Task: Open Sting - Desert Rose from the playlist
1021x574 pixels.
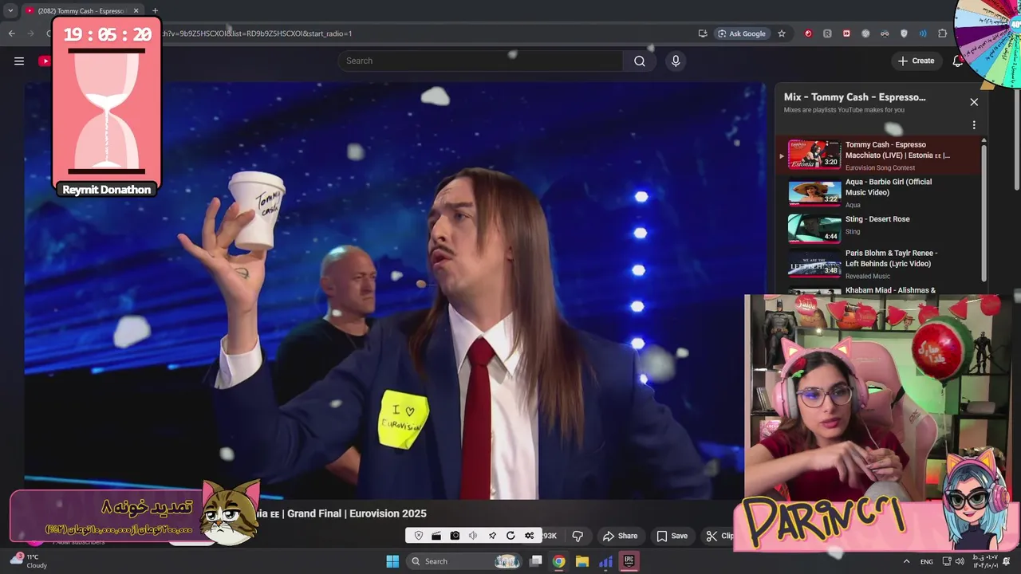Action: point(879,227)
